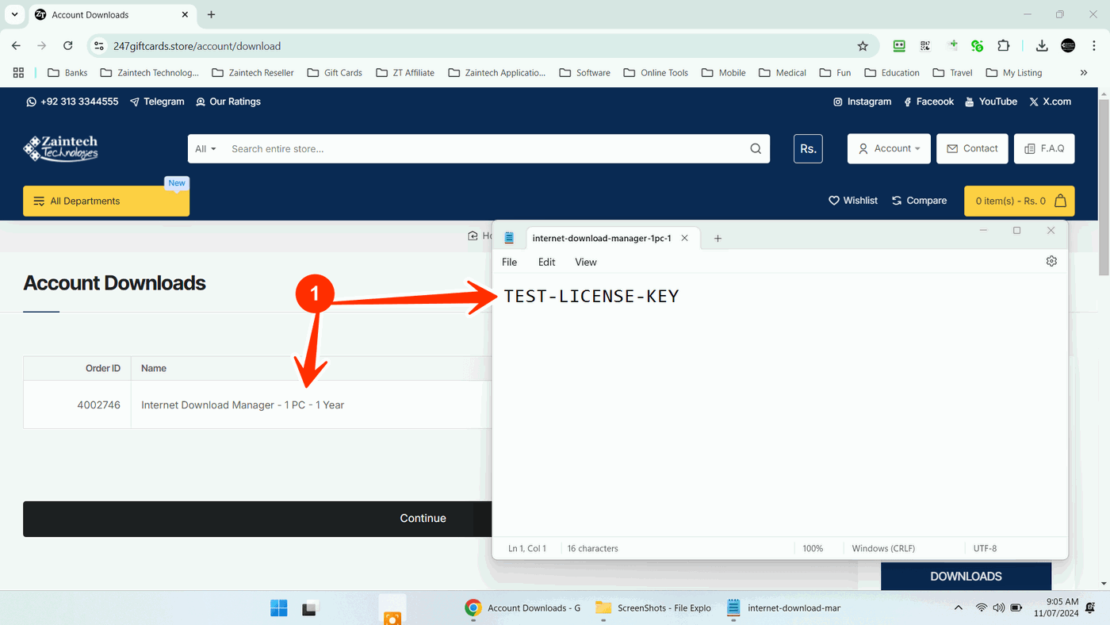Go back using the browser back arrow
Screen dimensions: 1110x625
(16, 46)
